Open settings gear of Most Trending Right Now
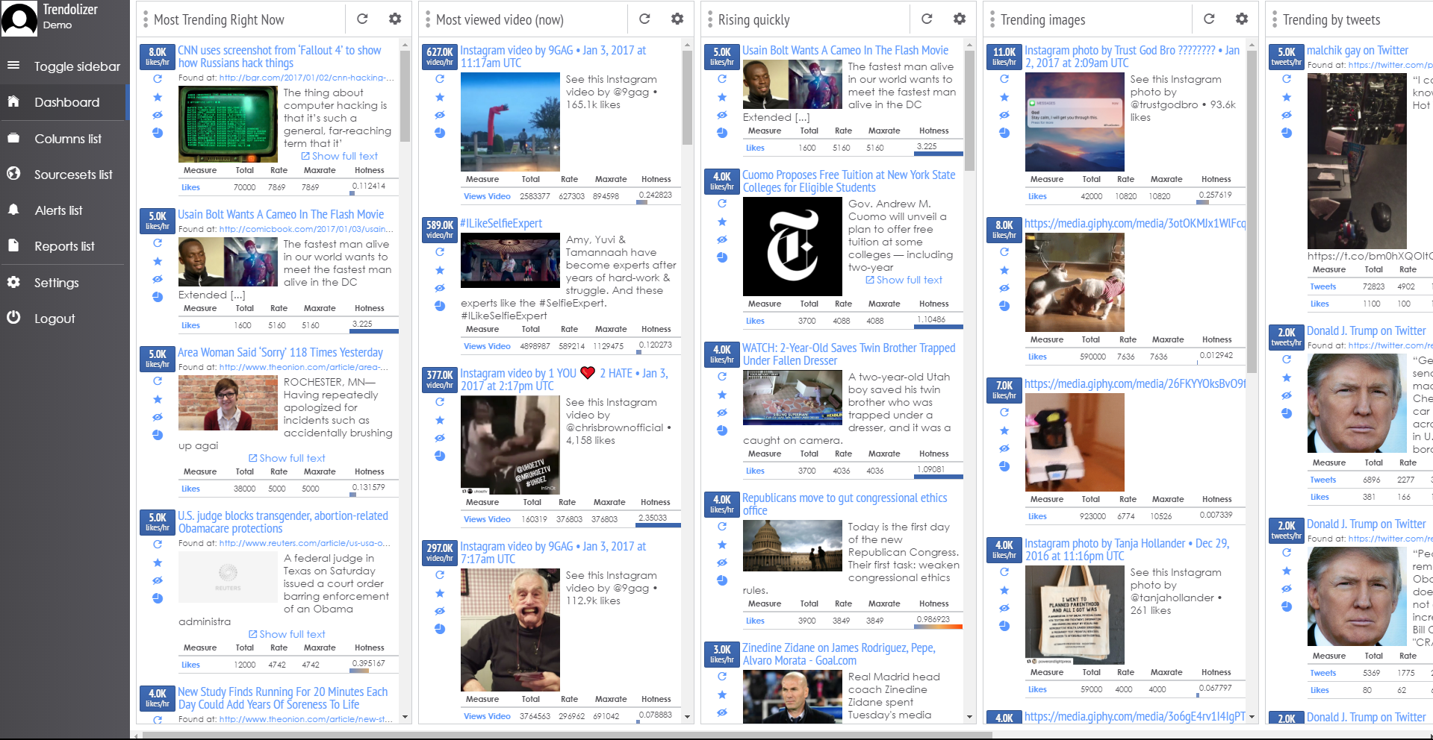The height and width of the screenshot is (740, 1433). click(x=395, y=19)
